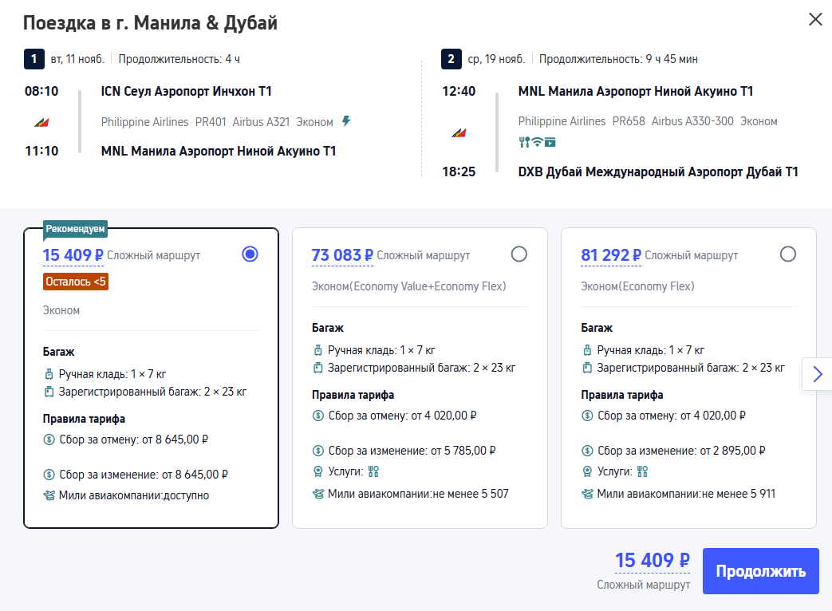Click flight number PR401
This screenshot has height=611, width=832.
click(211, 122)
